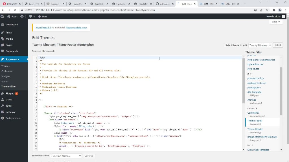
Task: Bookmark this page with the star icon
Action: (x=267, y=10)
